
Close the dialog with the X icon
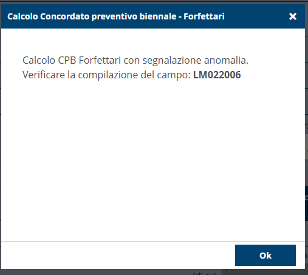[x=293, y=16]
